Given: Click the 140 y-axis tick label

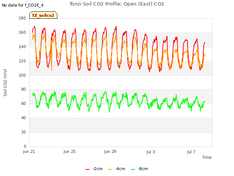Looking at the screenshot, I should pyautogui.click(x=22, y=47).
